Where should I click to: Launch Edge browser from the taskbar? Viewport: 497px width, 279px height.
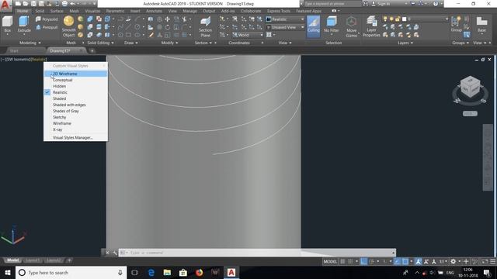pyautogui.click(x=151, y=272)
